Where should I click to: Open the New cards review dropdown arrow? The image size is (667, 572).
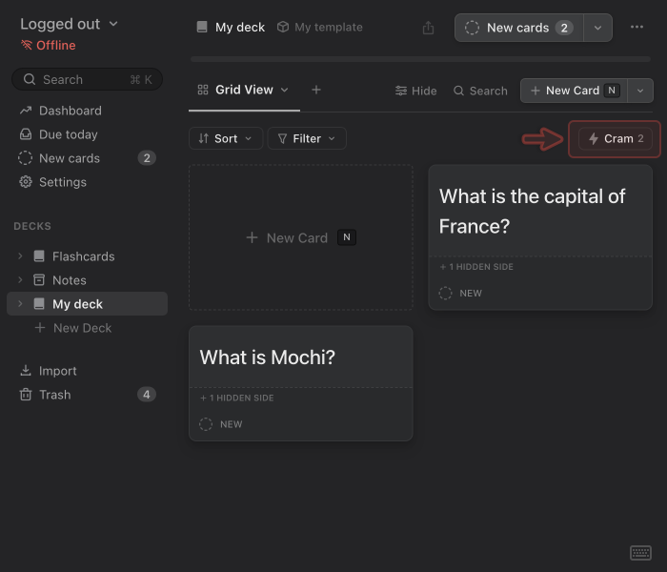(597, 28)
